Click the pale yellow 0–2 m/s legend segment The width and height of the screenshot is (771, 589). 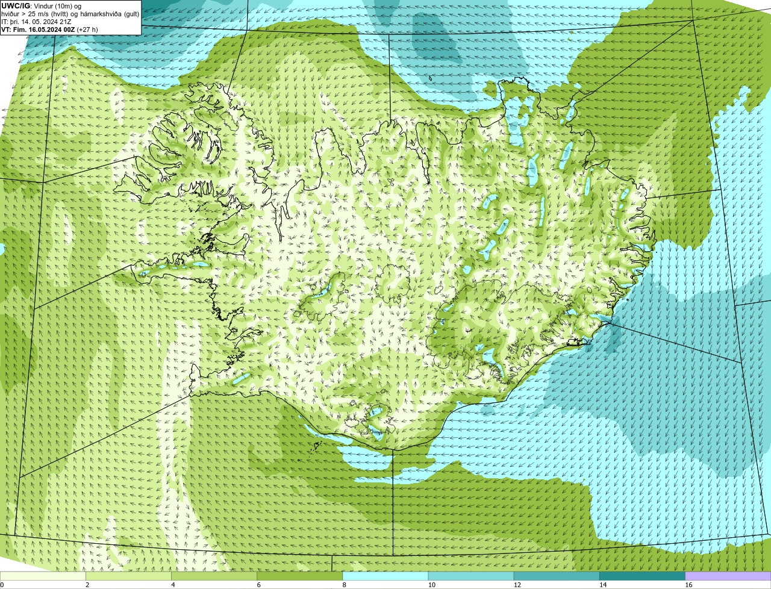coord(43,576)
